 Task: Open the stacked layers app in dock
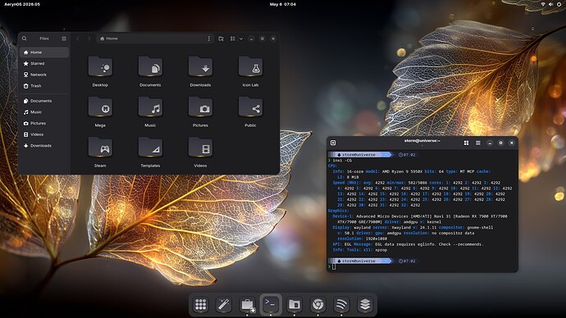[365, 305]
